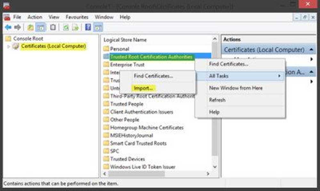Click the Certificates snap-in icon in tree
The image size is (320, 191).
click(15, 46)
